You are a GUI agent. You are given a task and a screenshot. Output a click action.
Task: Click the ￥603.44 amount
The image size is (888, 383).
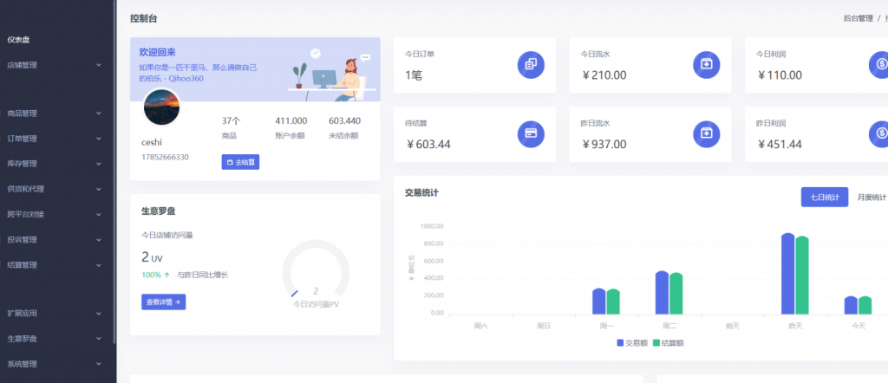point(428,144)
